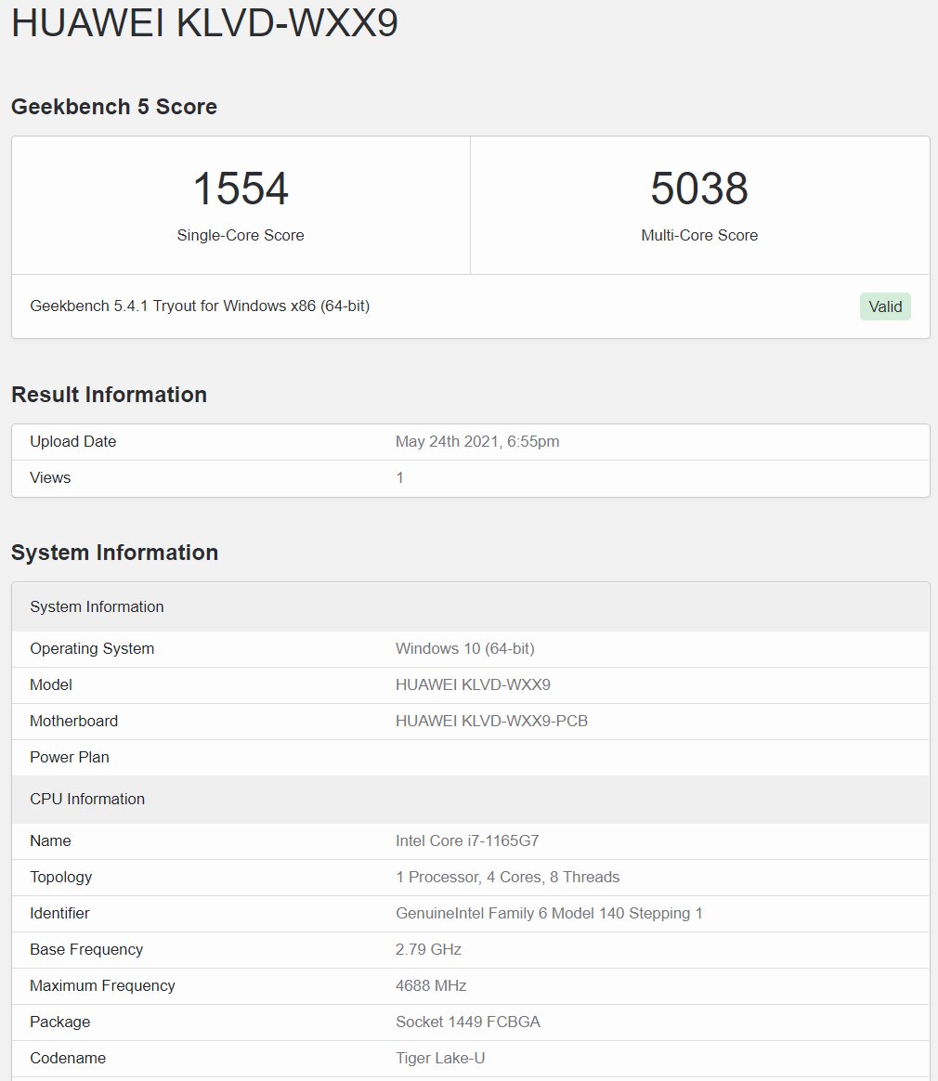Click the GenuineIntel Identifier value
The height and width of the screenshot is (1081, 938).
pos(549,914)
